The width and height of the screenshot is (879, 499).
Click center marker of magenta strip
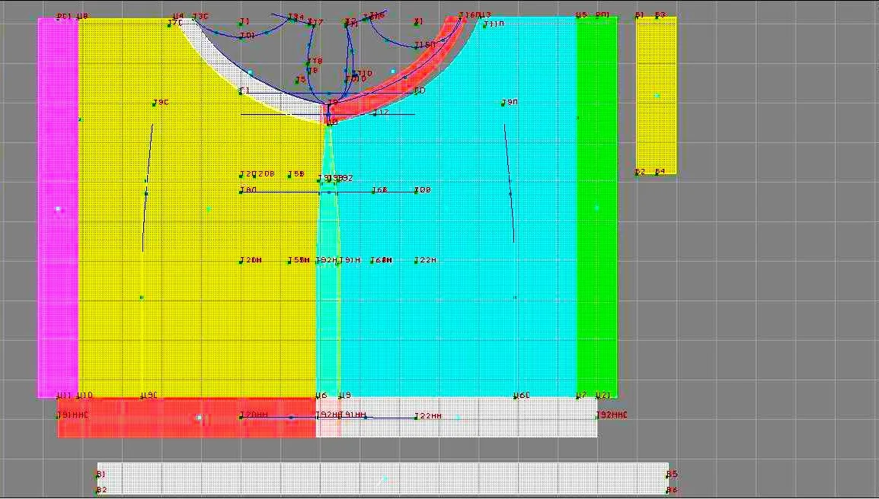point(58,209)
